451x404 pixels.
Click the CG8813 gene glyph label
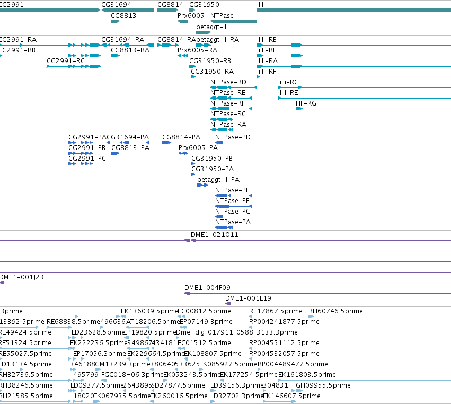pos(123,15)
